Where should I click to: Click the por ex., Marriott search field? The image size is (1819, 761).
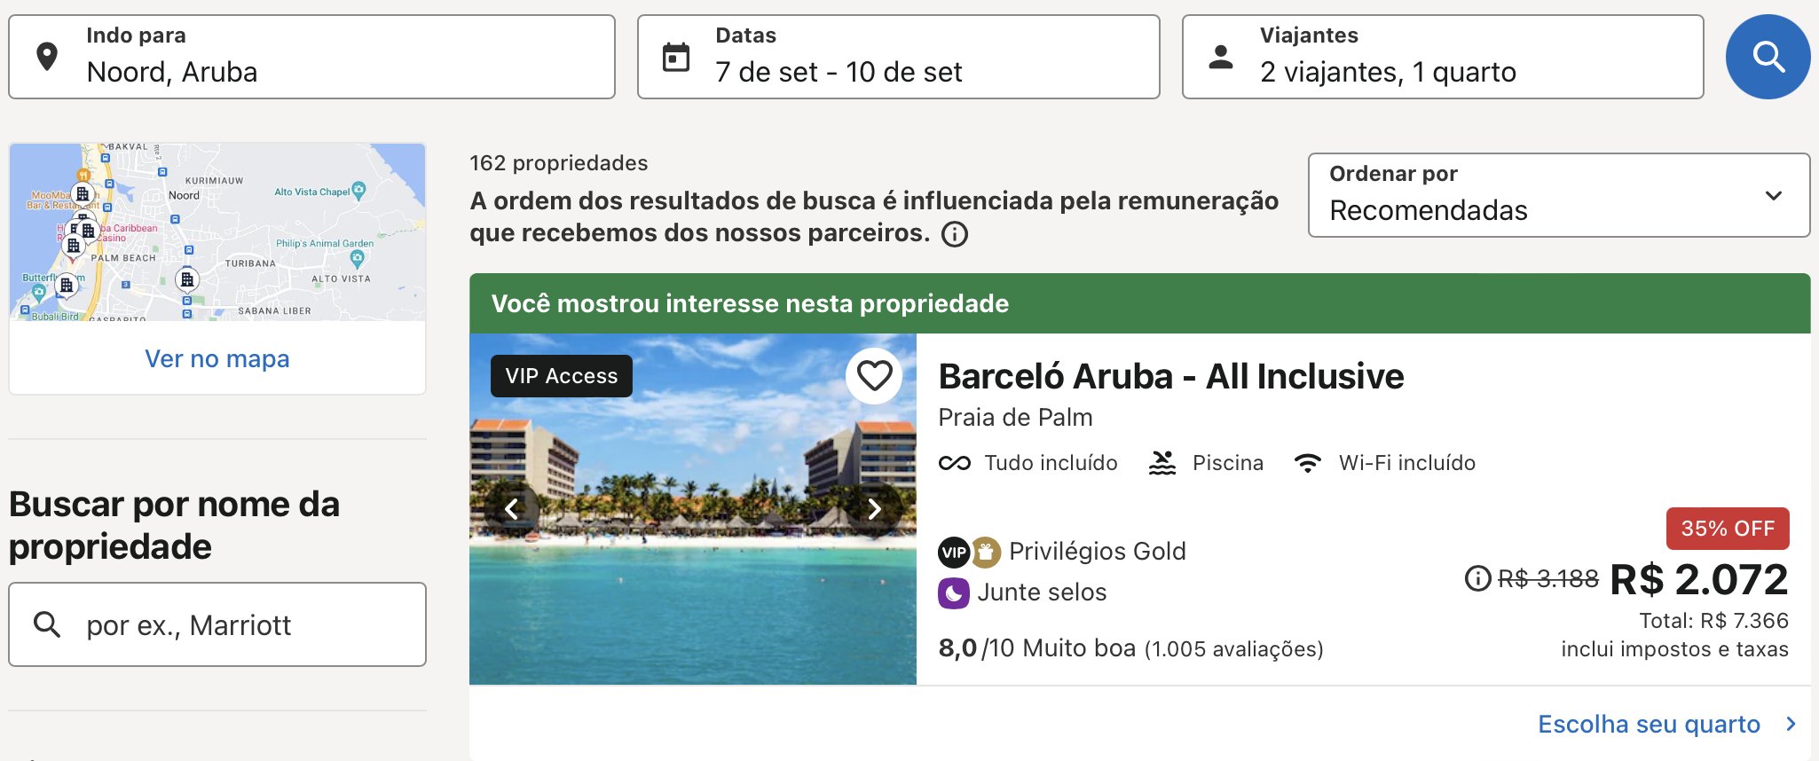pyautogui.click(x=217, y=624)
